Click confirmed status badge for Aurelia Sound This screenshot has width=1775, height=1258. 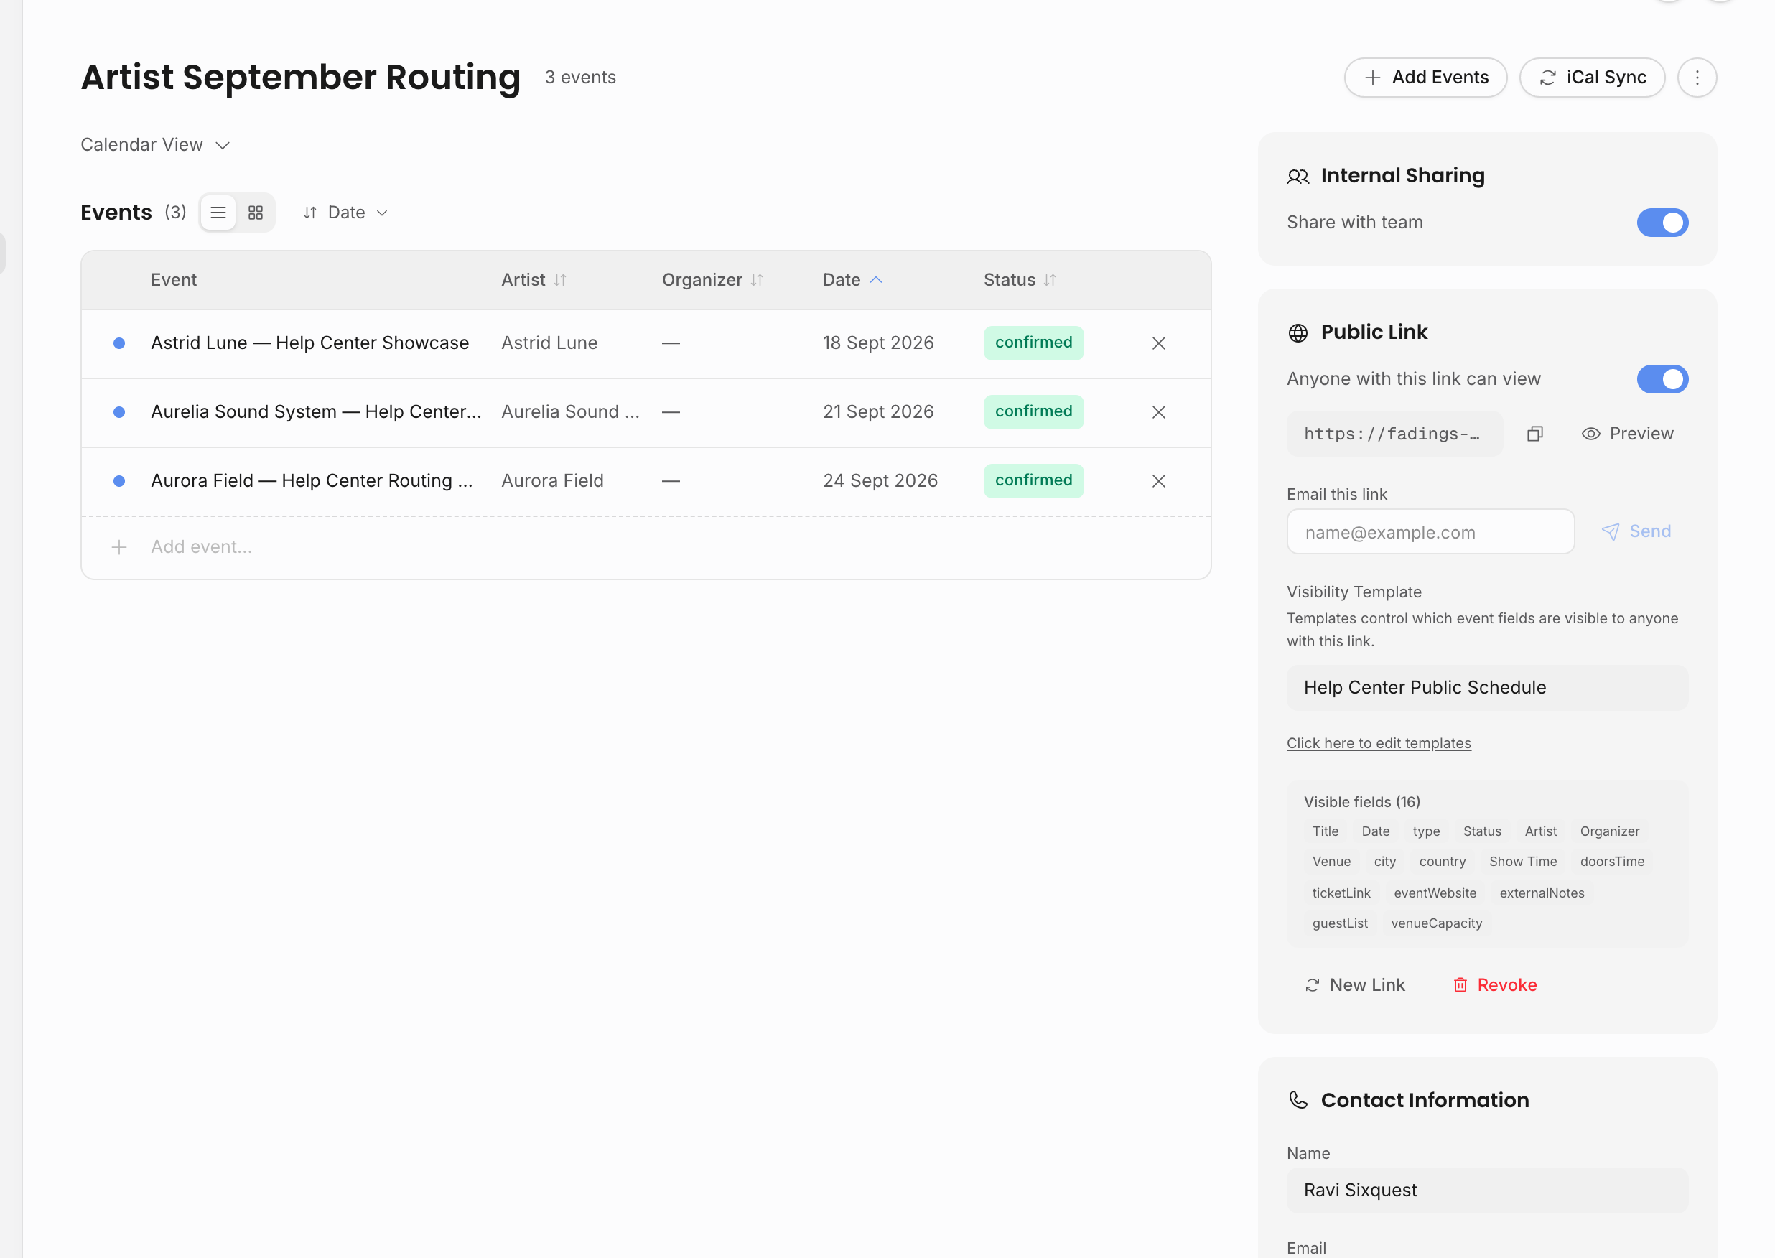click(1033, 412)
